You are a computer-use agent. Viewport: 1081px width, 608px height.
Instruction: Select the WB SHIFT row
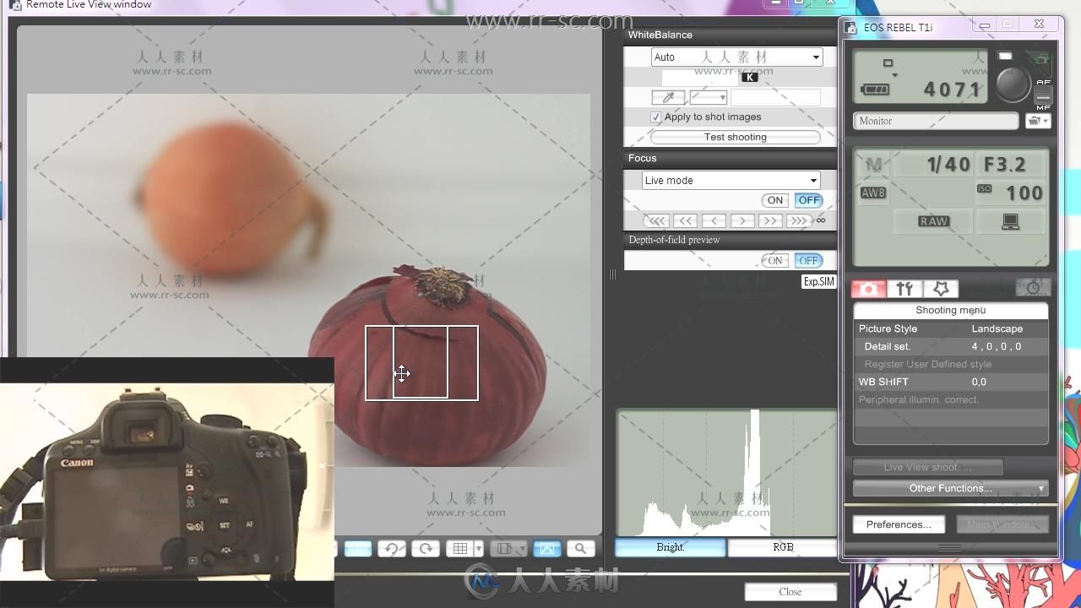(951, 382)
